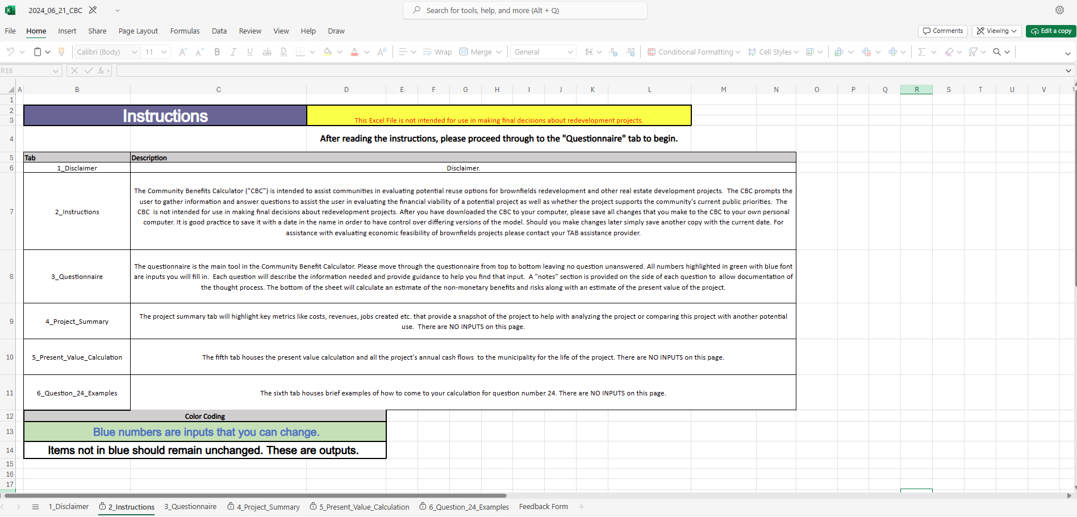The image size is (1077, 517).
Task: Open the 3_Questionnaire sheet tab
Action: tap(190, 507)
